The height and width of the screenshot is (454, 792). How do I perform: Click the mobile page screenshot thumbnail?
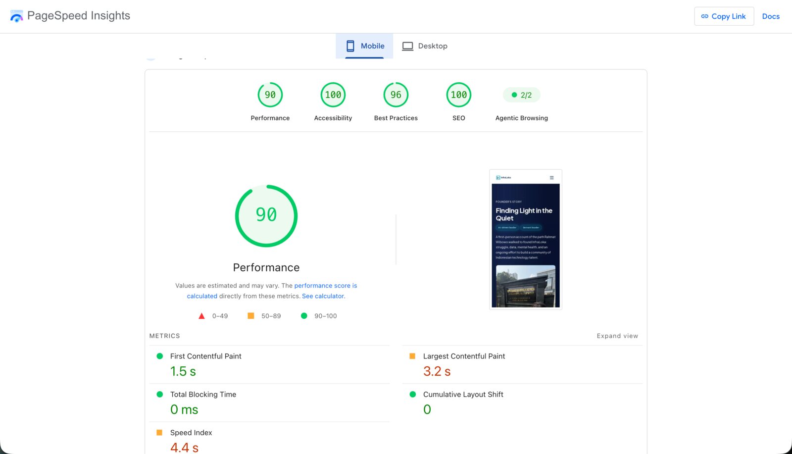[526, 240]
